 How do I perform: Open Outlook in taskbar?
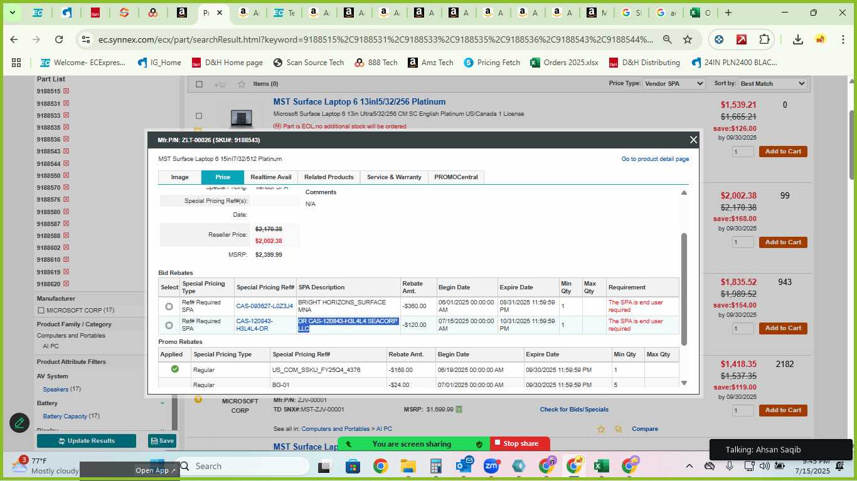click(x=464, y=466)
